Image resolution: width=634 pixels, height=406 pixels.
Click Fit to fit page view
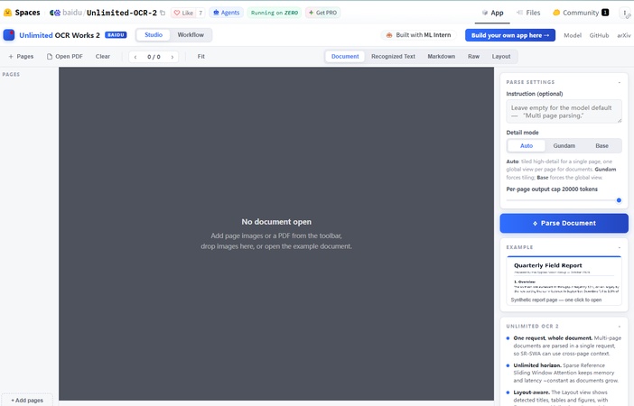[x=201, y=57]
